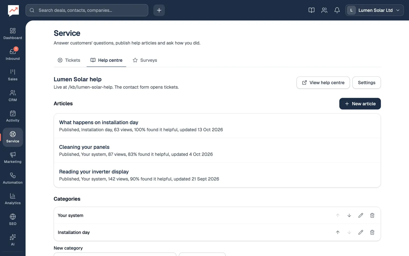Open the CRM section
409x256 pixels.
point(13,96)
